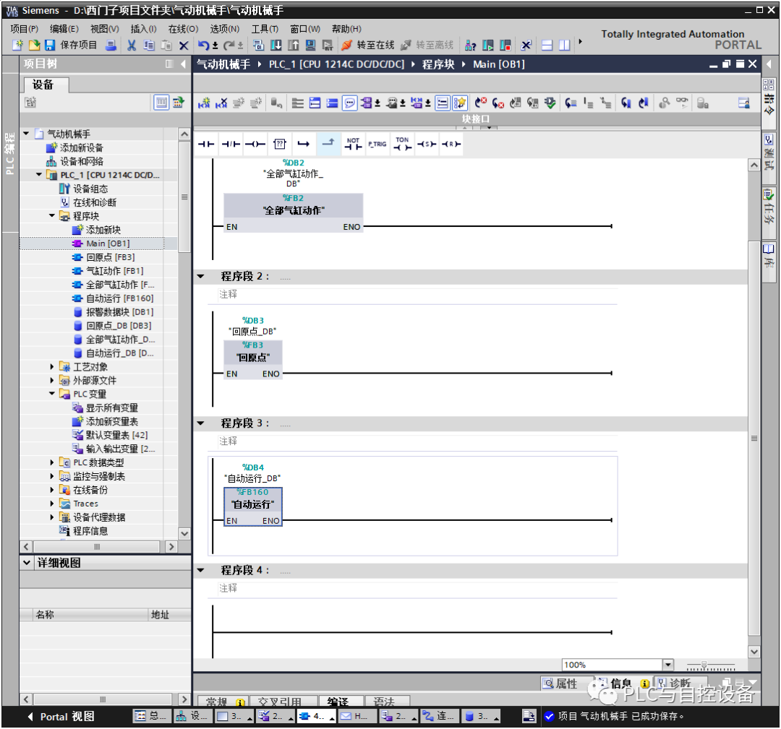Screen dimensions: 781x729
Task: Toggle the favorites bar in editor
Action: 459,103
